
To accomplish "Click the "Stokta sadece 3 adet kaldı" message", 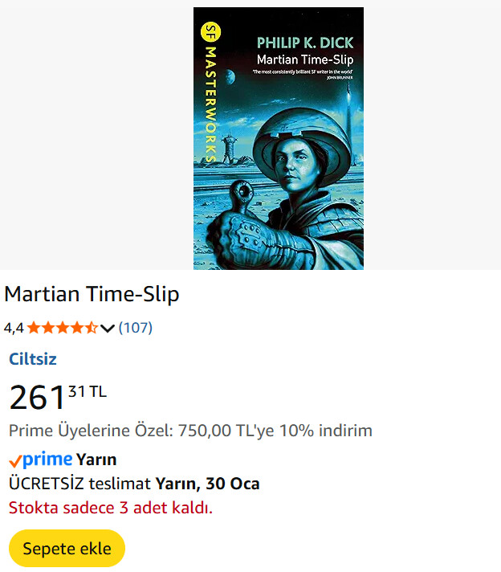I will (x=111, y=508).
